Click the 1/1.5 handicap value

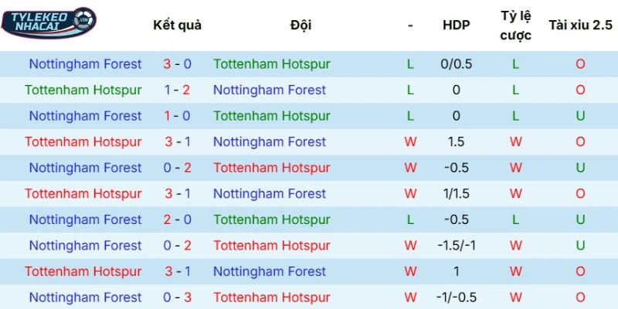point(456,193)
